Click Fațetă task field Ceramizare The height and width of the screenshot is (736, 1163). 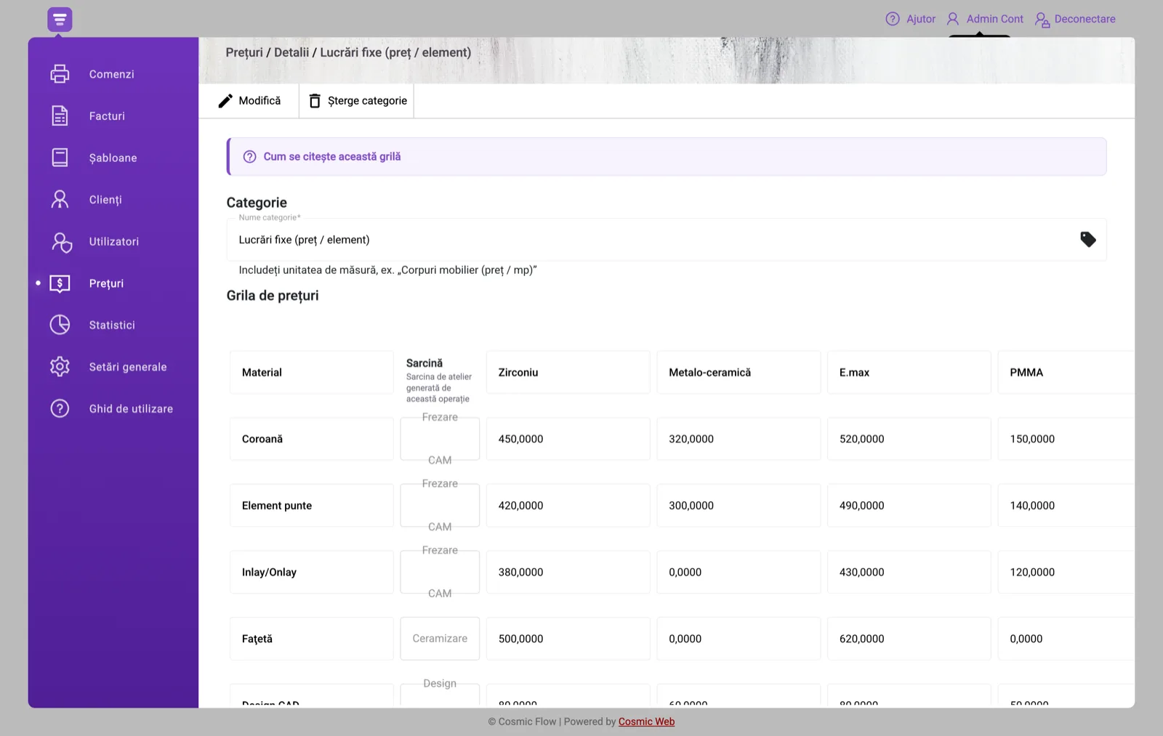[x=440, y=639]
